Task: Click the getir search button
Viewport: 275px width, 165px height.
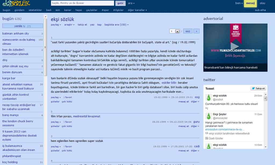Action: [120, 3]
